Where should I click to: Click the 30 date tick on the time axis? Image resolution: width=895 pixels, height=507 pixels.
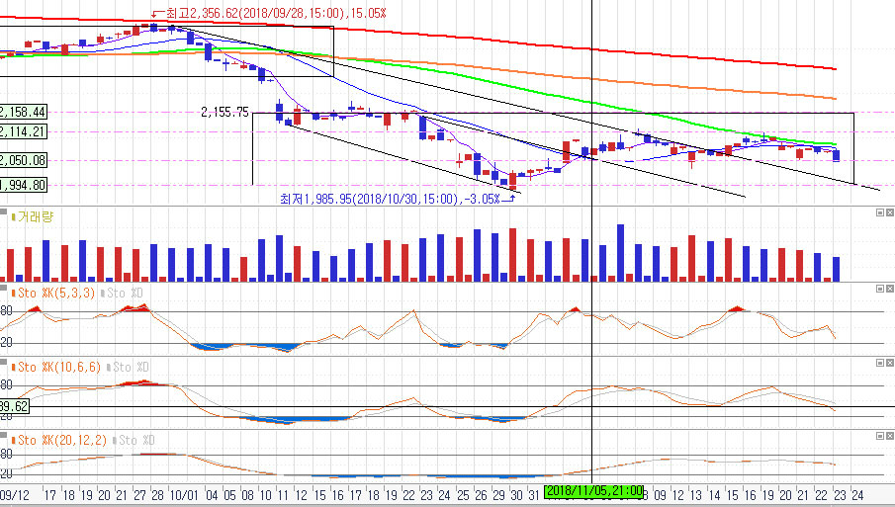click(516, 495)
